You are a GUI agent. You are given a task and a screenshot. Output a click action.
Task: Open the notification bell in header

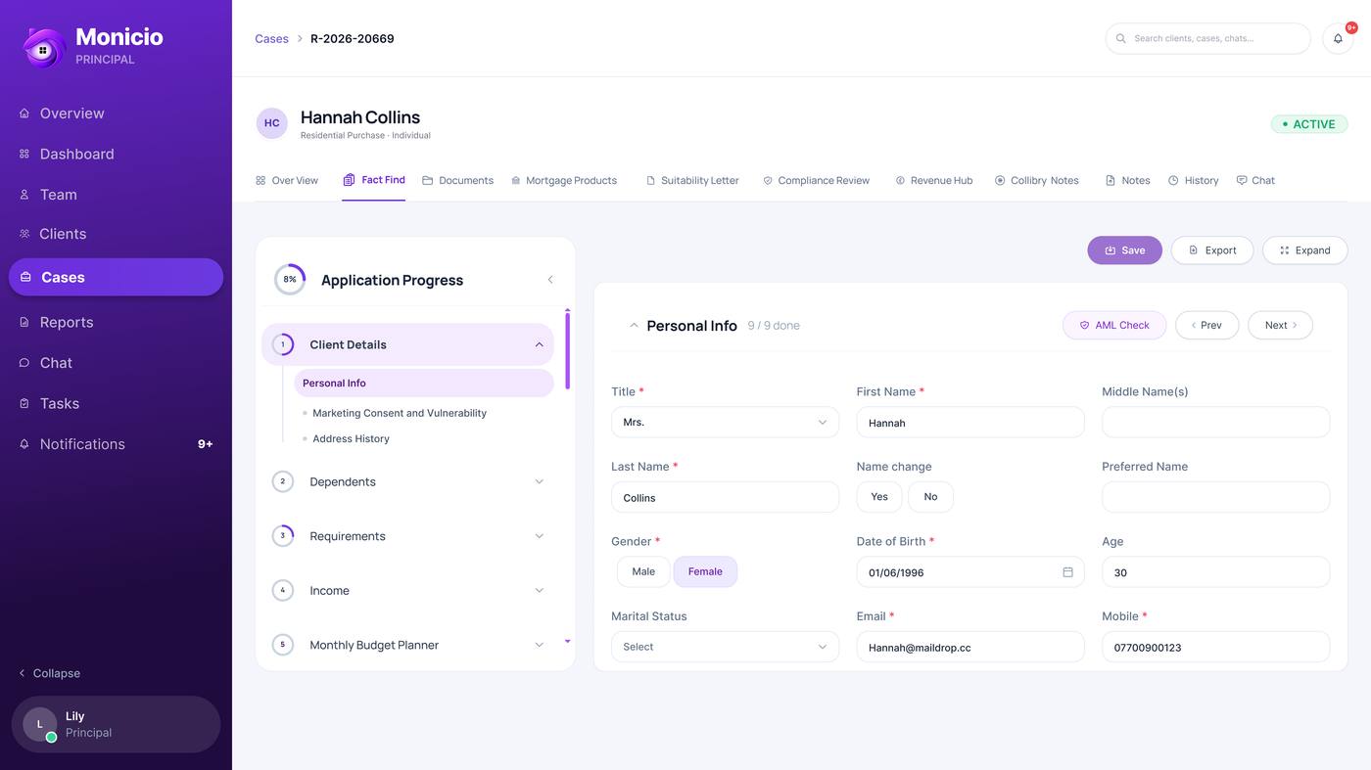point(1338,38)
